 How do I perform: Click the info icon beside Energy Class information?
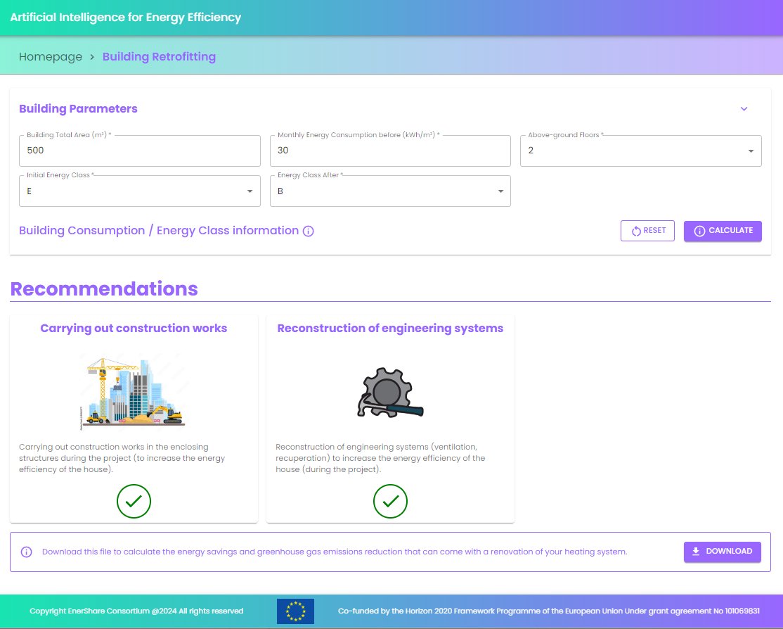tap(308, 231)
